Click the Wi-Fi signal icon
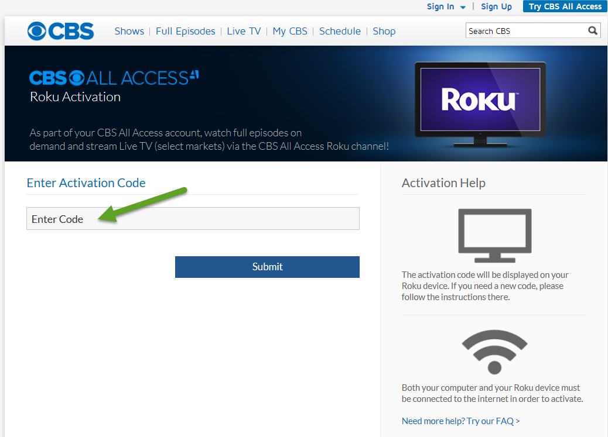The width and height of the screenshot is (608, 437). click(494, 352)
